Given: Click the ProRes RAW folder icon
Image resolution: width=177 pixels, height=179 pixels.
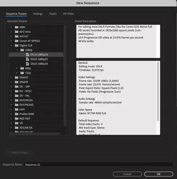Looking at the screenshot, I should [17, 114].
